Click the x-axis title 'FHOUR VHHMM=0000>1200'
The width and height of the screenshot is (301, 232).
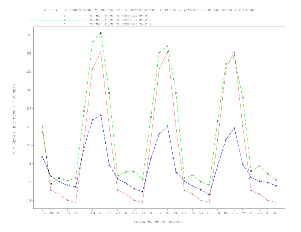click(x=158, y=222)
